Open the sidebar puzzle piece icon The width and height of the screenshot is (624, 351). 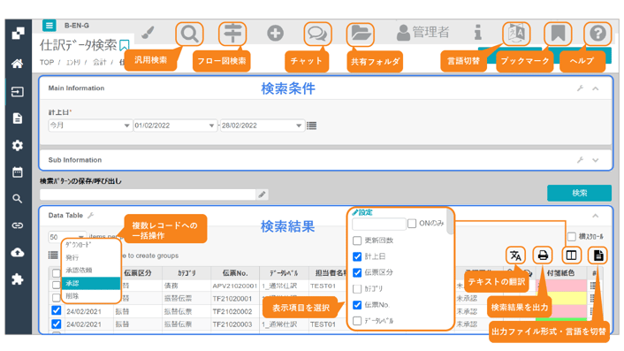[x=18, y=279]
